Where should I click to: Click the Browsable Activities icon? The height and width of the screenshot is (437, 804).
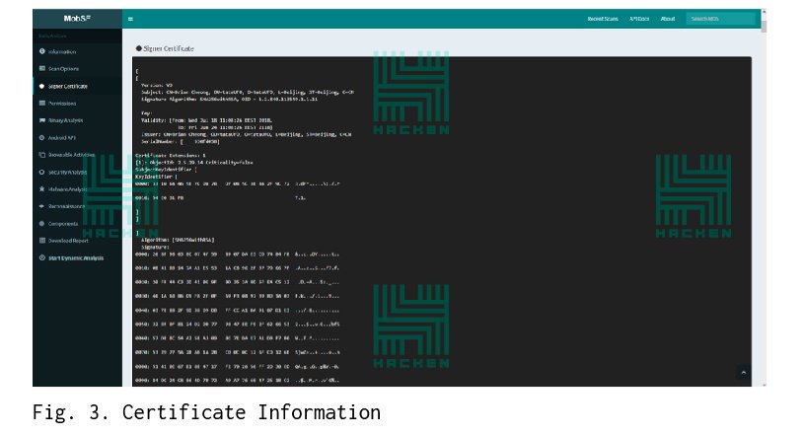(42, 155)
